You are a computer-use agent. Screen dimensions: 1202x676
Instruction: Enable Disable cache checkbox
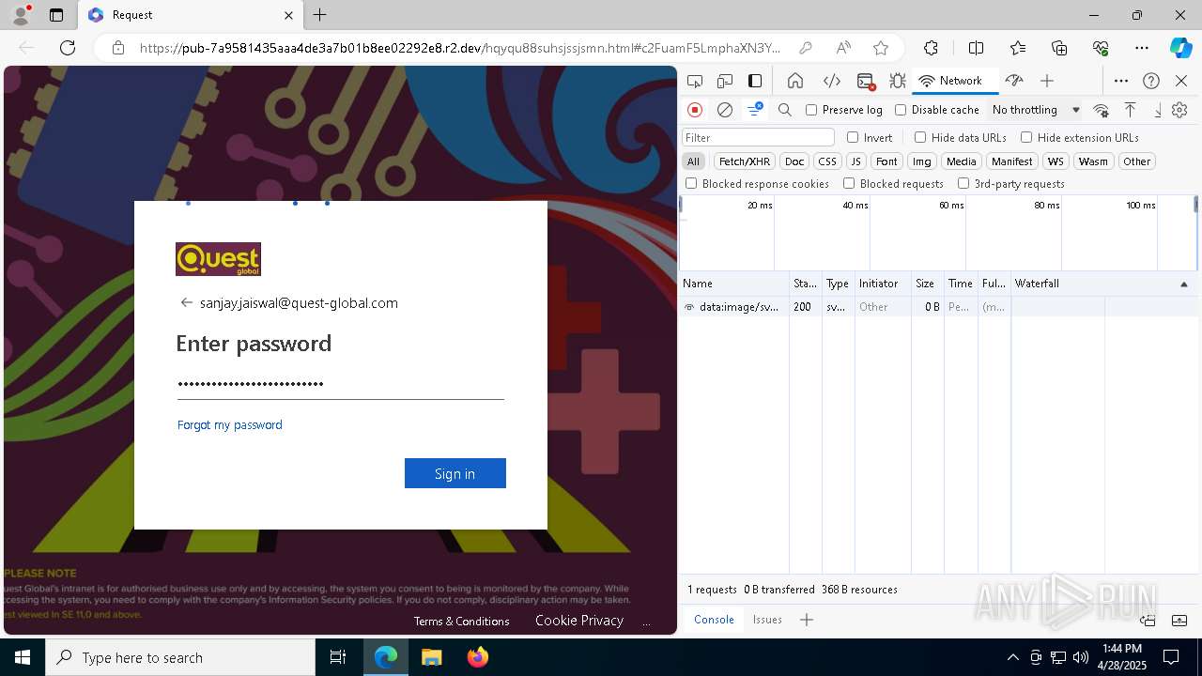tap(901, 110)
